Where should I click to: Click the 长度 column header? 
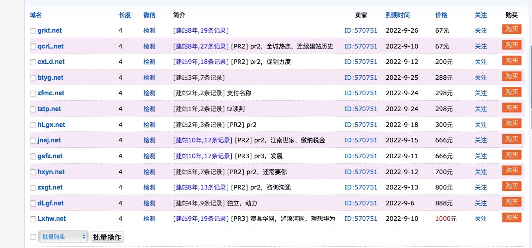[x=125, y=15]
